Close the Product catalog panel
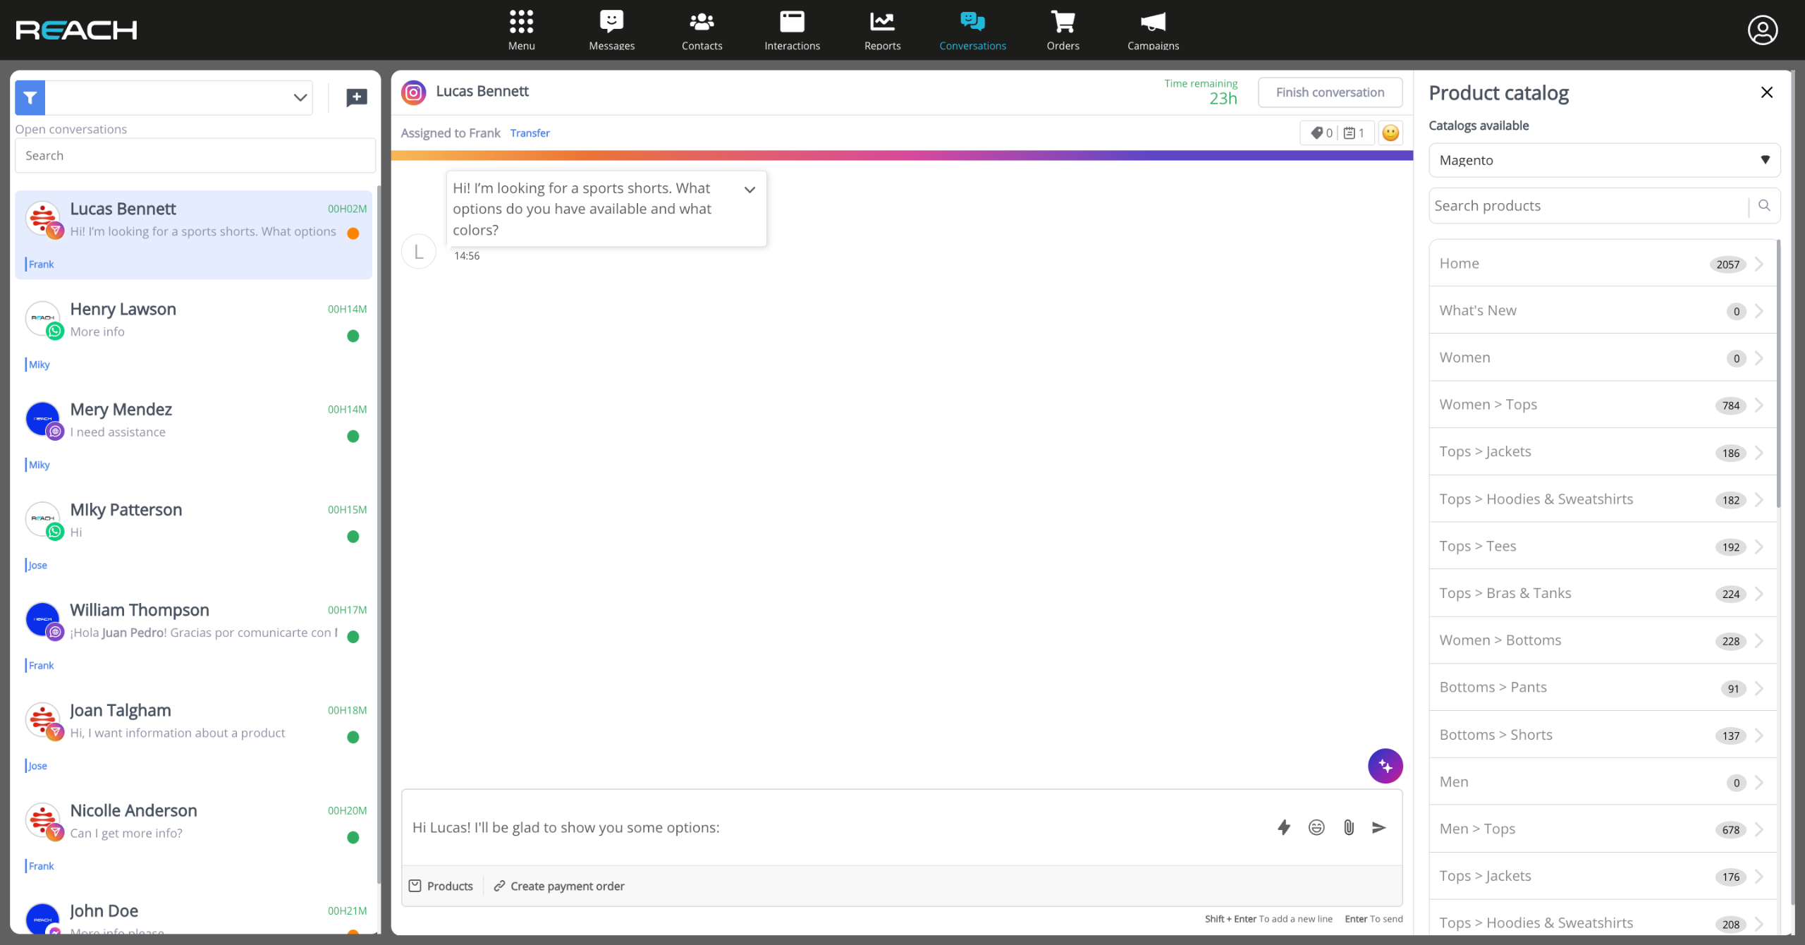1805x945 pixels. pyautogui.click(x=1766, y=92)
